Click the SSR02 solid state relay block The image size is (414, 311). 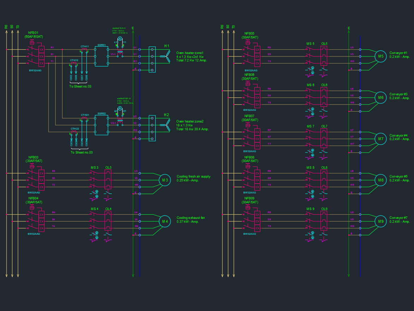pyautogui.click(x=101, y=125)
